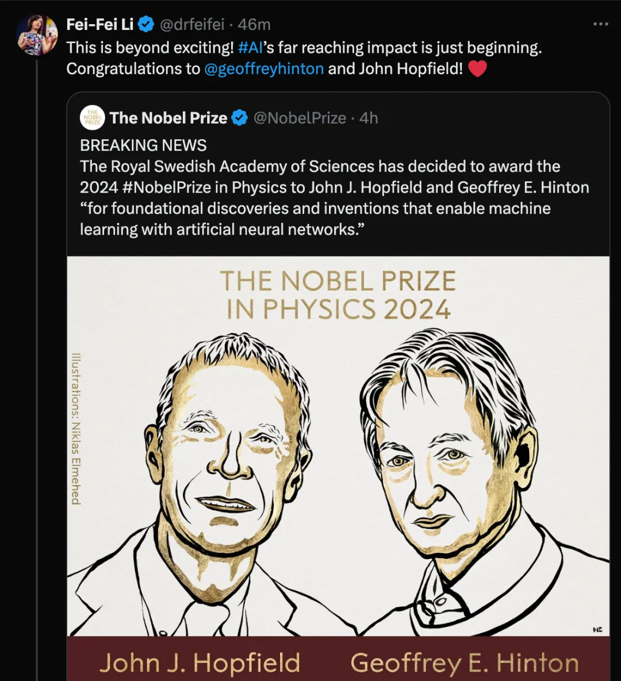Open the #AI hashtag link
621x681 pixels.
click(251, 47)
